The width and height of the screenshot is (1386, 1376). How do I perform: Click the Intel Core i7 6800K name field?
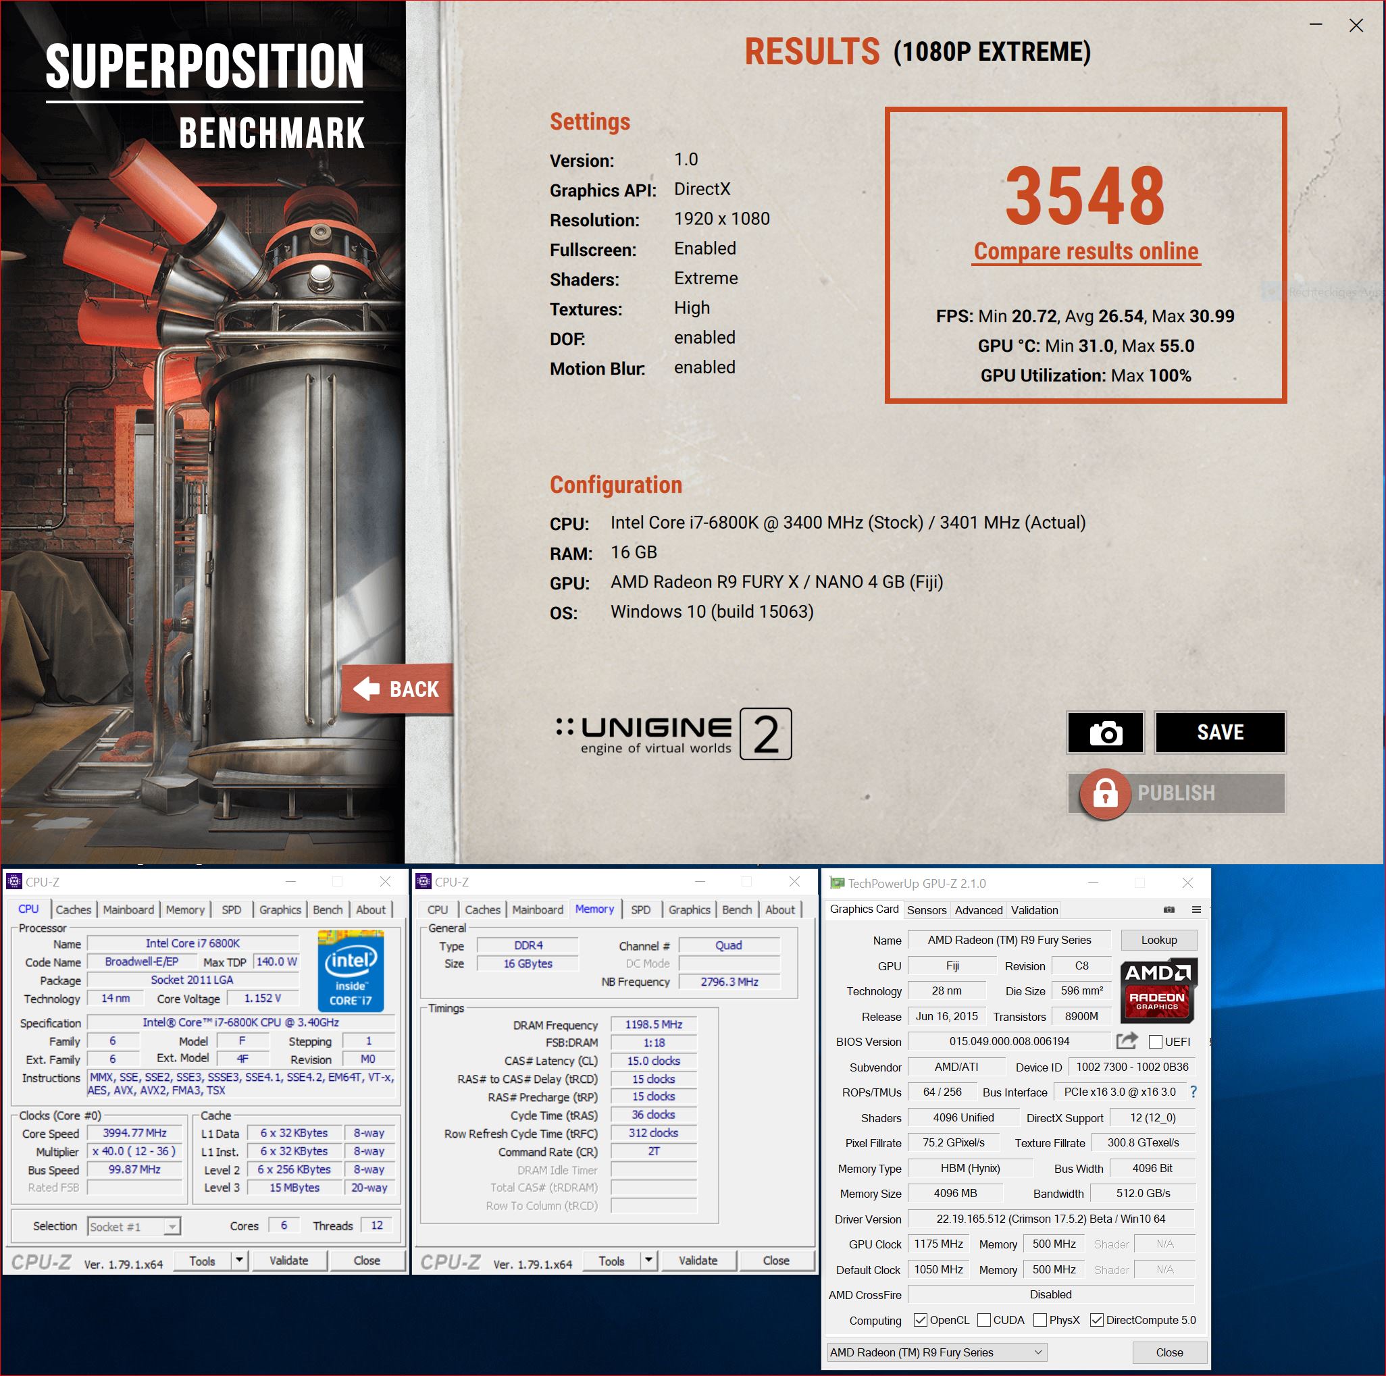192,943
